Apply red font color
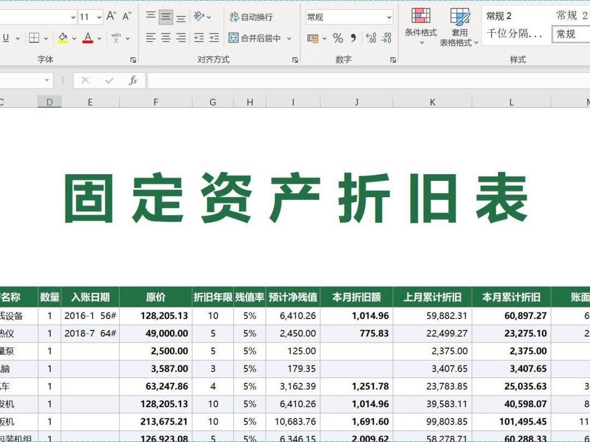The width and height of the screenshot is (590, 442). point(87,38)
